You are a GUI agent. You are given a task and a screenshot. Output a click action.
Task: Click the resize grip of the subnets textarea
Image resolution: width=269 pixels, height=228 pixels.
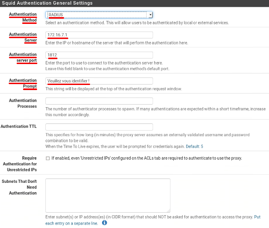(x=169, y=211)
